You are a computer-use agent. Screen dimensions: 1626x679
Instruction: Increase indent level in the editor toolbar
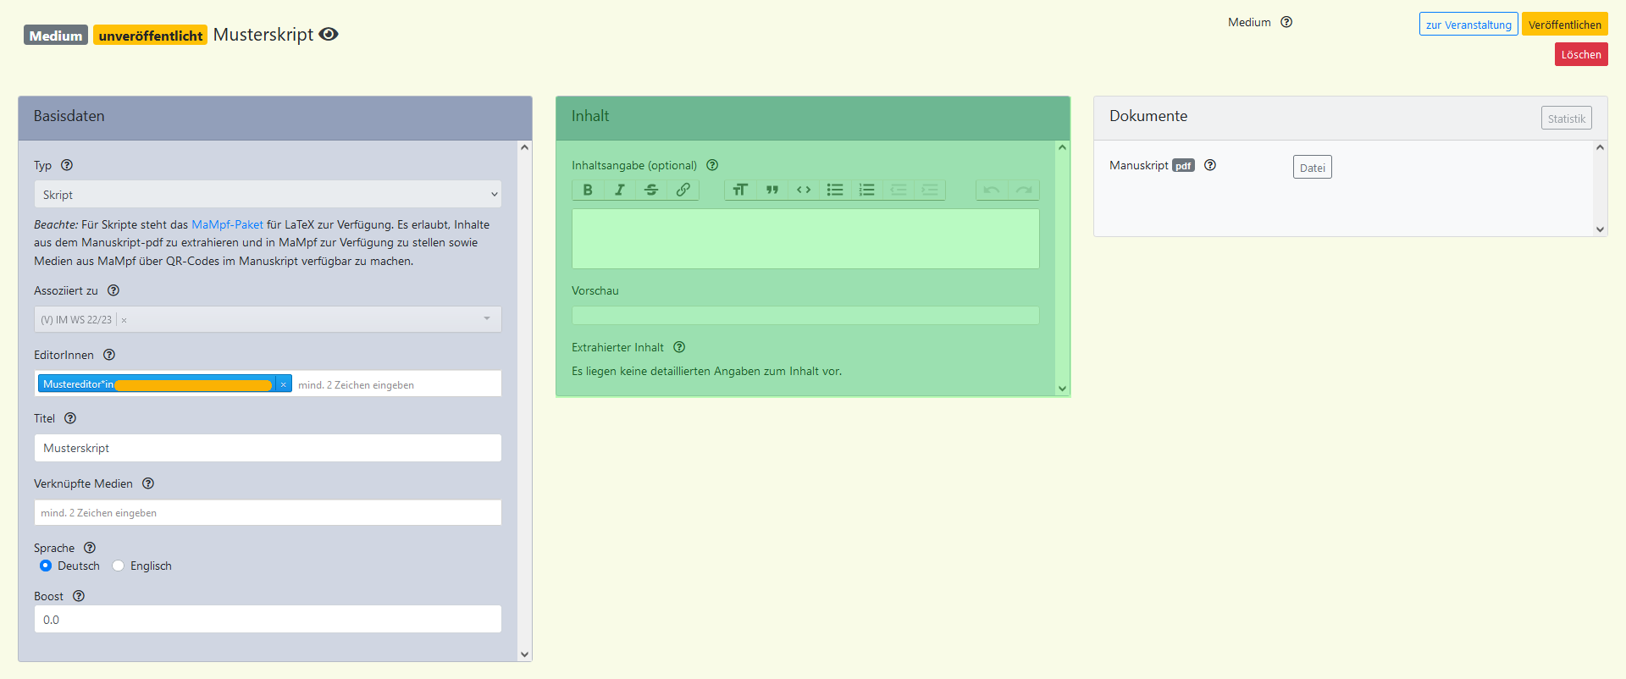[x=930, y=190]
